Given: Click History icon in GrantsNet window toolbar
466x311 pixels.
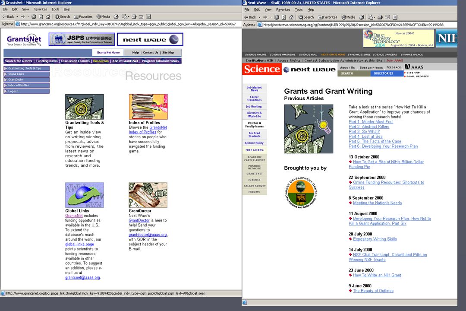Looking at the screenshot, I should [116, 17].
